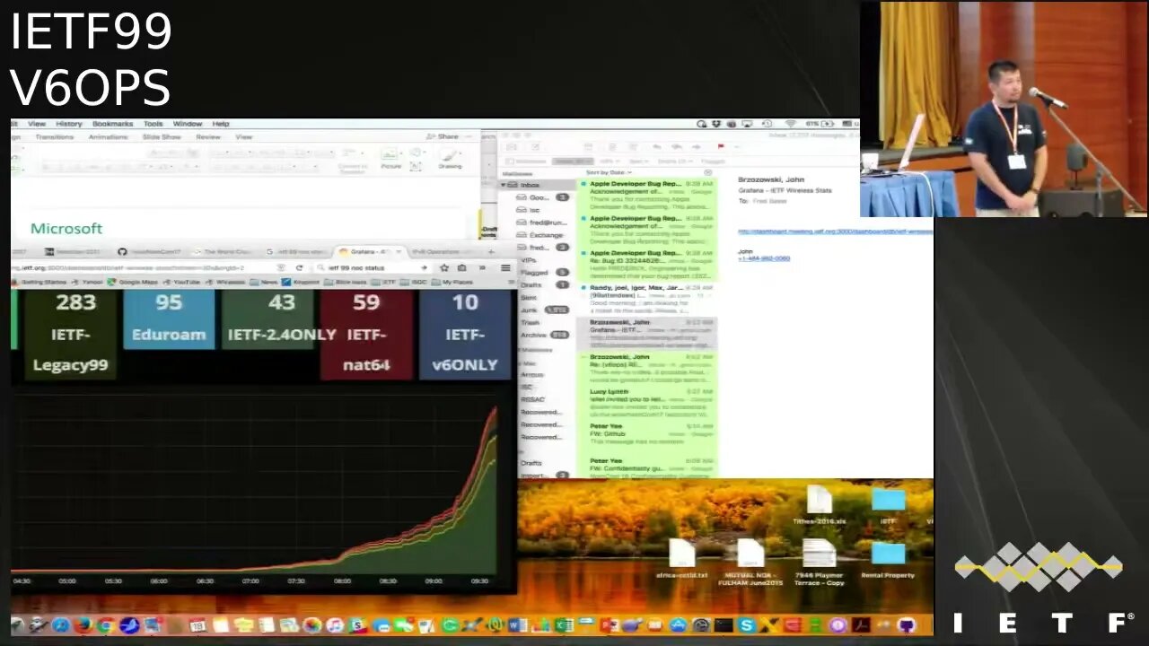
Task: Open the RSSAC mailbox folder
Action: tap(533, 399)
